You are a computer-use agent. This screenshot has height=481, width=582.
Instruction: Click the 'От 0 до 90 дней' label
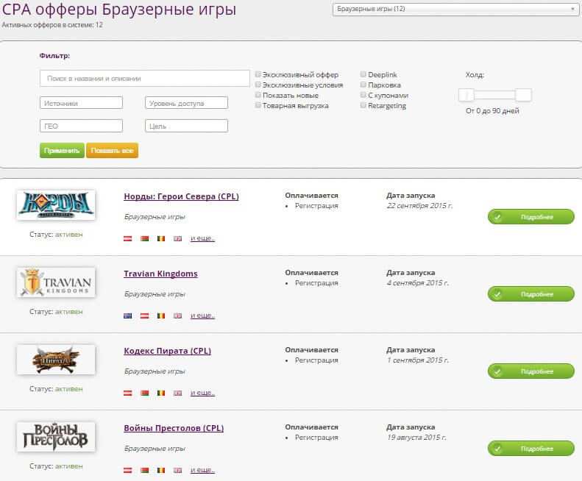(x=492, y=110)
